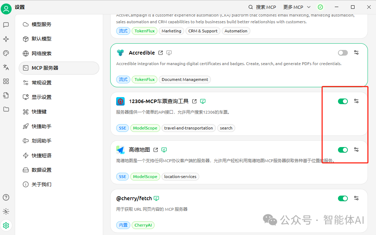
Task: Click 高德地图 monitor icon
Action: (x=164, y=150)
